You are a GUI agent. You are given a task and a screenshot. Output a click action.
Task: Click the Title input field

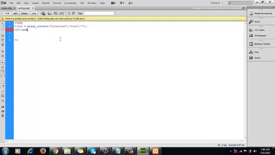pyautogui.click(x=99, y=13)
